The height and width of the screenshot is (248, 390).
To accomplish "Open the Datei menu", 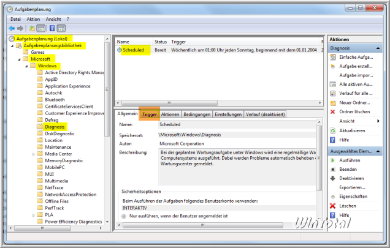I will coord(16,19).
